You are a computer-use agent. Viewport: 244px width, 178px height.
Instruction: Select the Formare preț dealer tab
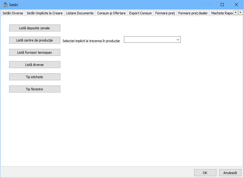coord(193,13)
